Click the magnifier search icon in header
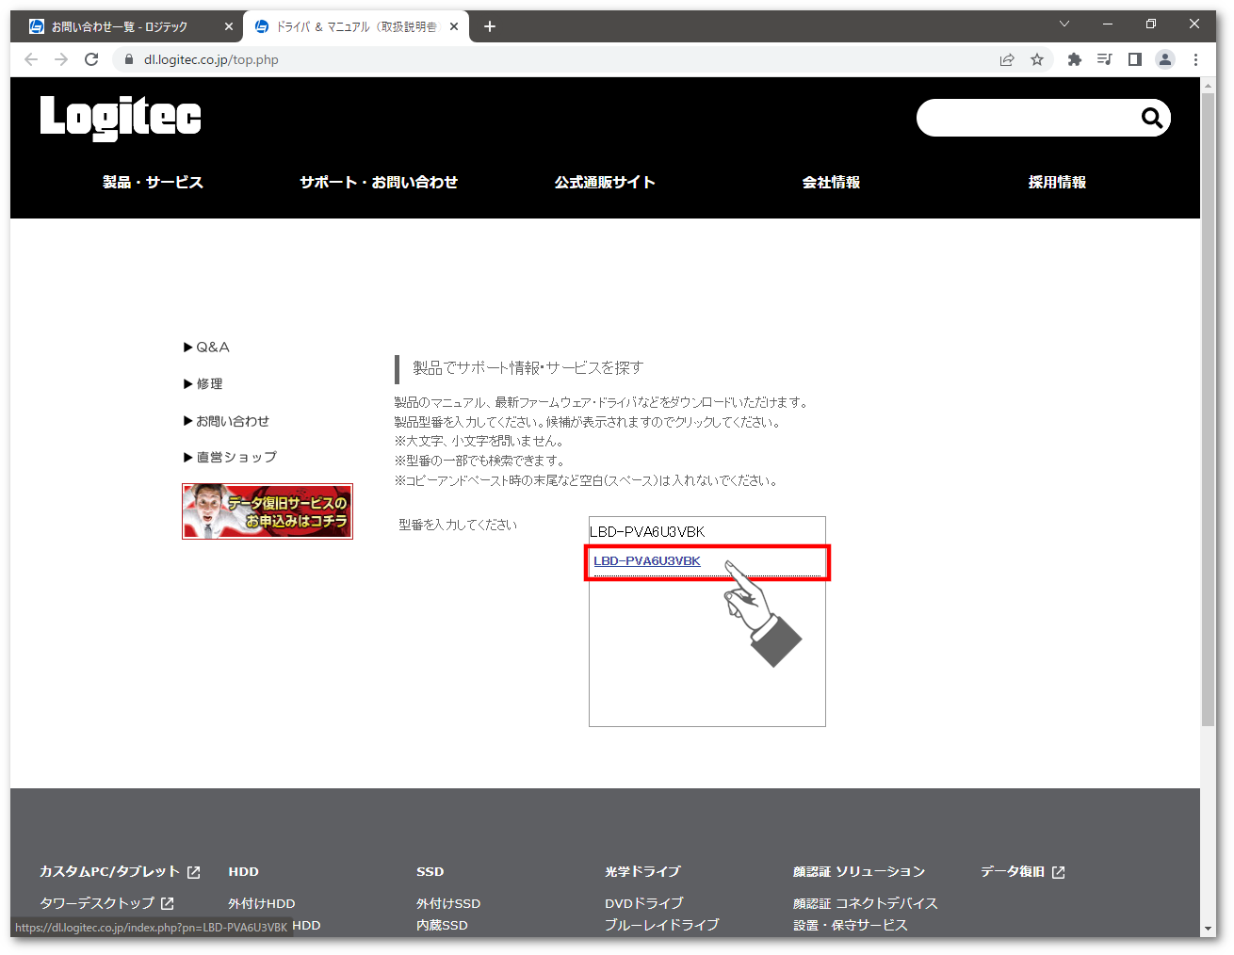This screenshot has width=1234, height=955. [x=1151, y=118]
